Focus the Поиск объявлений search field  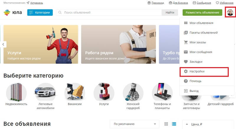point(109,12)
